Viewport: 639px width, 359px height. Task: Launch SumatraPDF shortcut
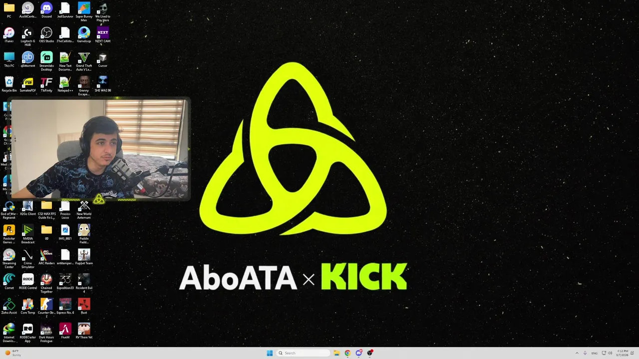pyautogui.click(x=28, y=84)
